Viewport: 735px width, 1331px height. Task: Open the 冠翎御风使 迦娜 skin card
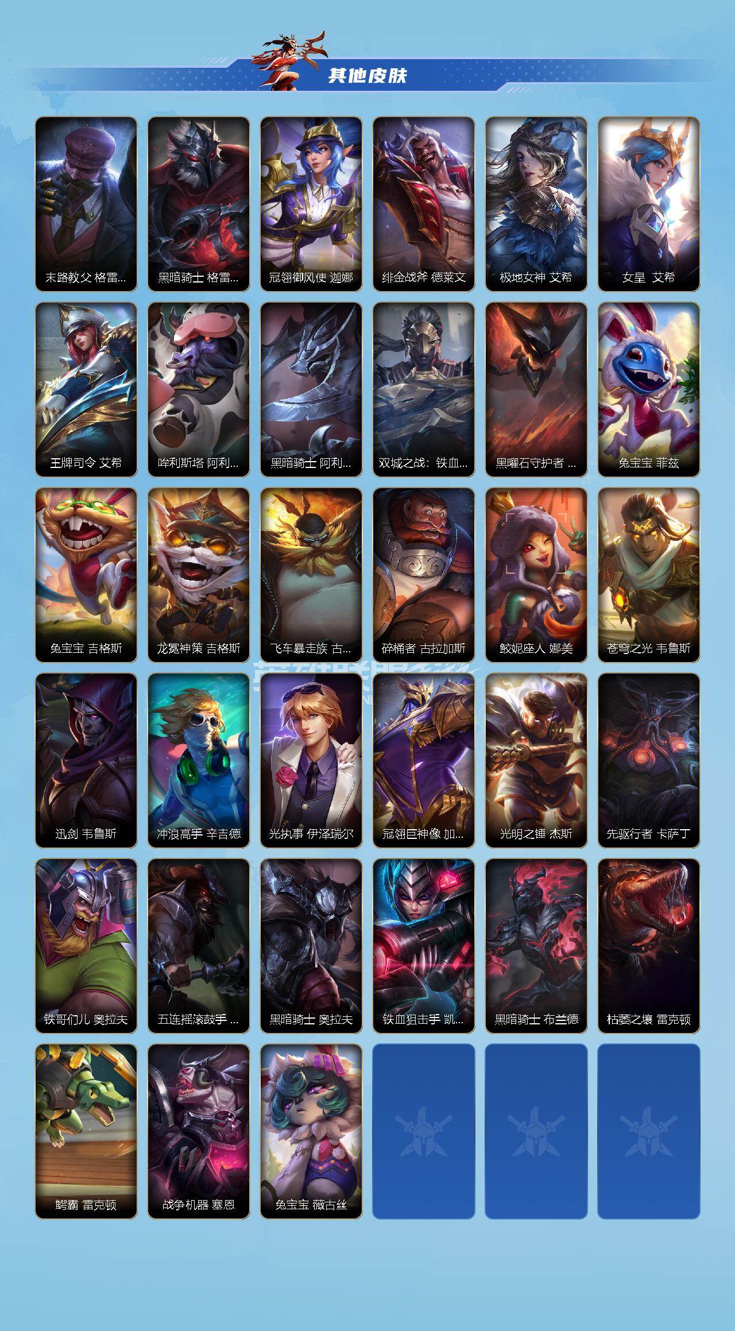tap(311, 204)
